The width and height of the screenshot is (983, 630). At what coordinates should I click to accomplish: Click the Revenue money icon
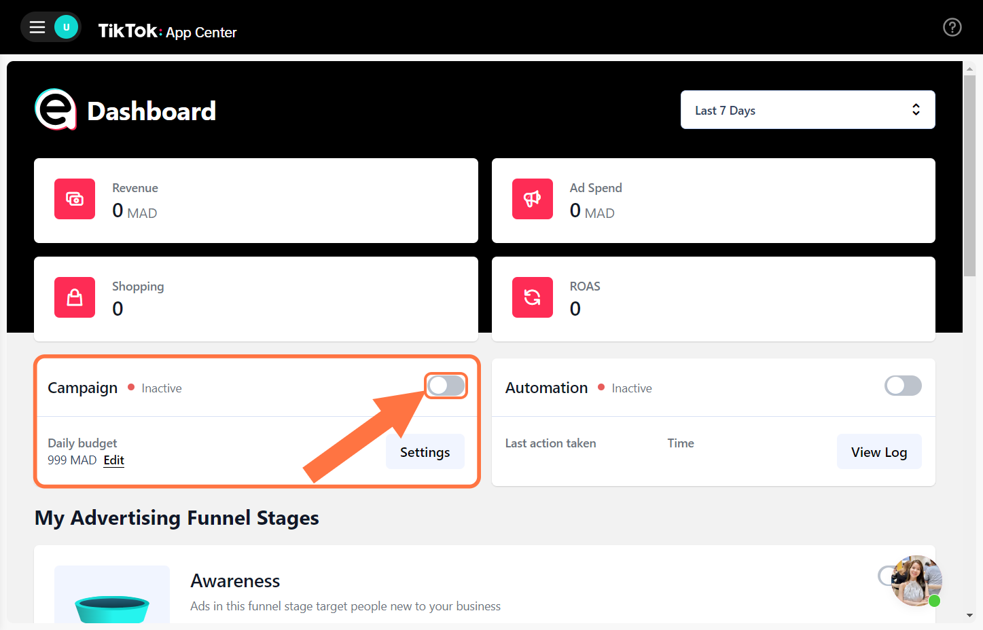tap(75, 199)
